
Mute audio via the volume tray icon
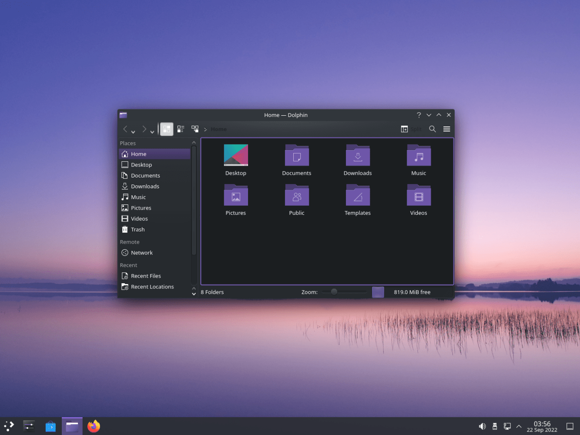click(482, 426)
